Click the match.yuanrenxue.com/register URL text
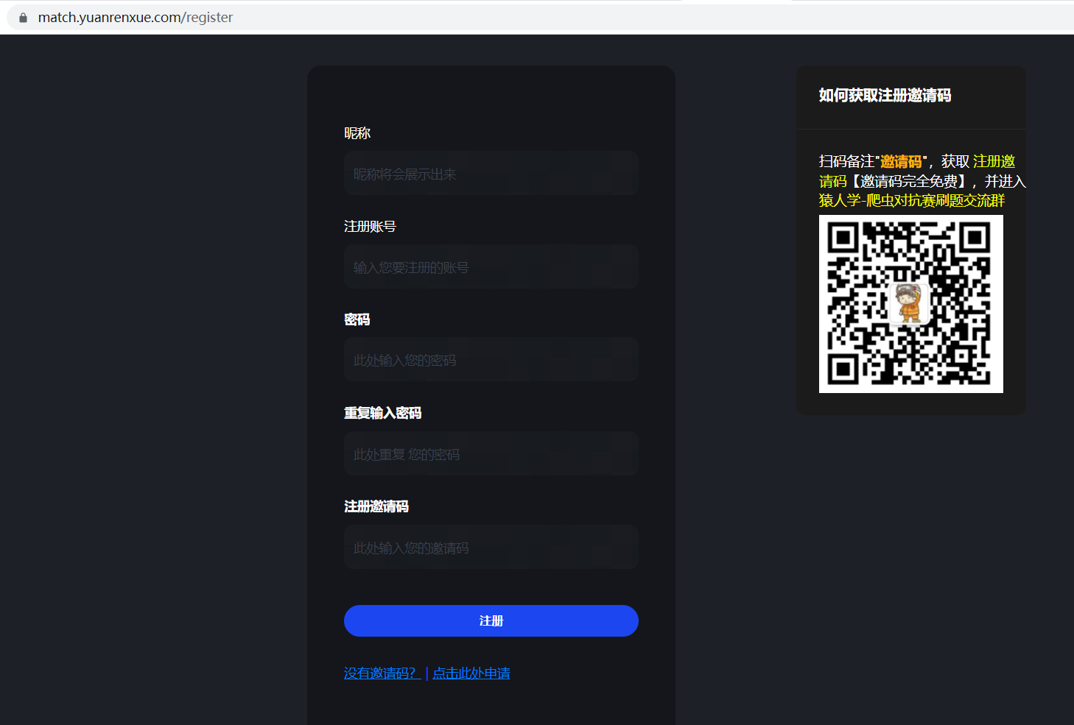This screenshot has height=725, width=1074. pos(136,18)
